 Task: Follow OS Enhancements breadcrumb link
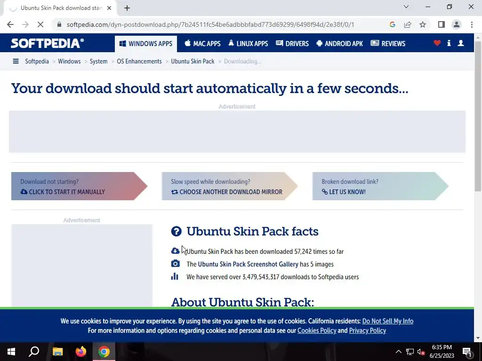tap(139, 62)
